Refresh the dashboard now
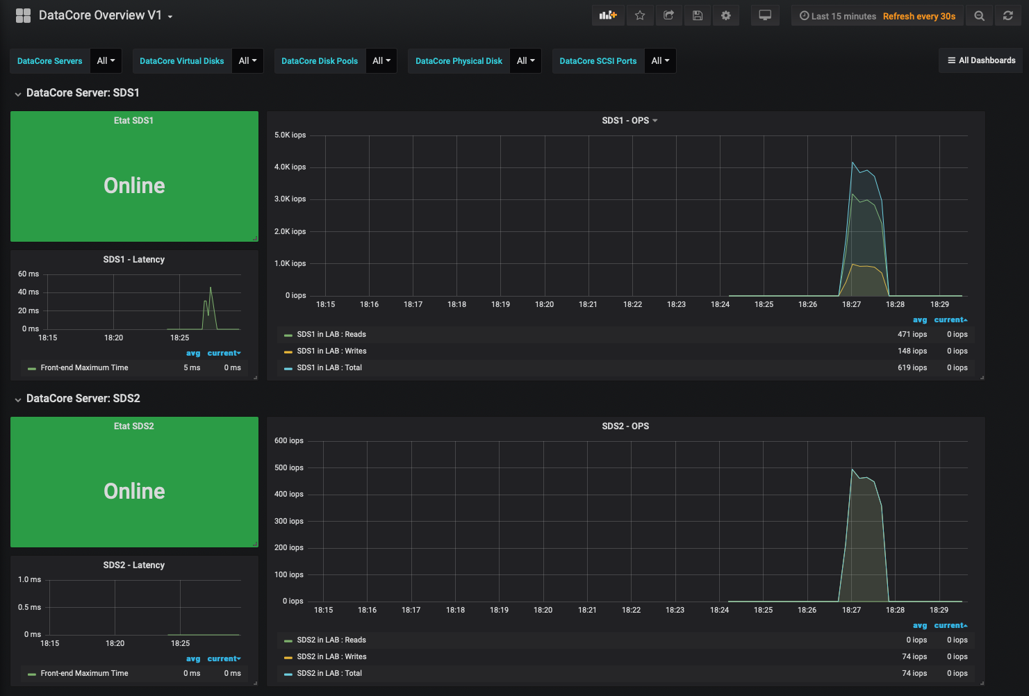 click(1008, 16)
